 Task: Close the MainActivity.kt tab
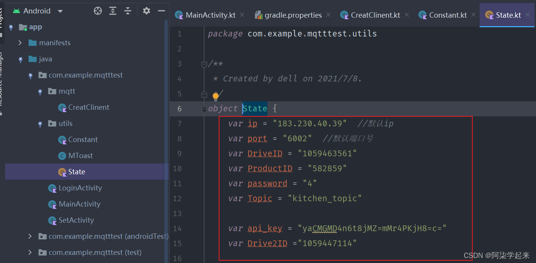pyautogui.click(x=242, y=15)
